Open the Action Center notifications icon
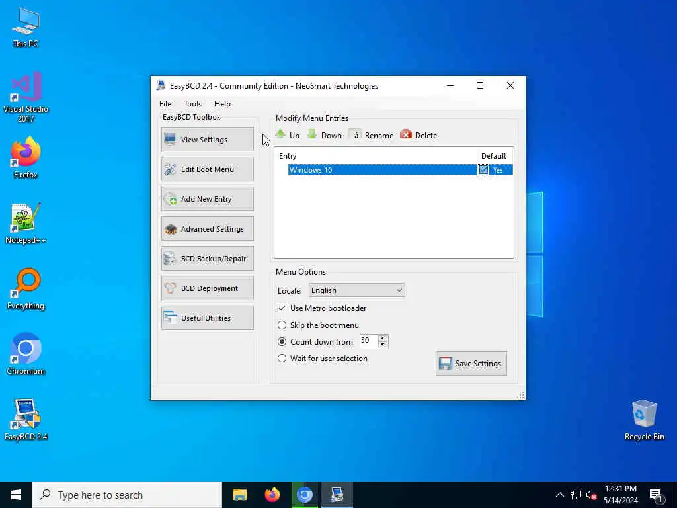The width and height of the screenshot is (677, 508). tap(656, 495)
